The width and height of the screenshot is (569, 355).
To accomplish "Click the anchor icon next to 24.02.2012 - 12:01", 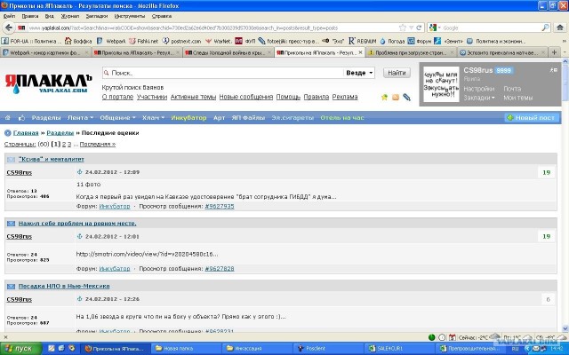I will [x=80, y=236].
